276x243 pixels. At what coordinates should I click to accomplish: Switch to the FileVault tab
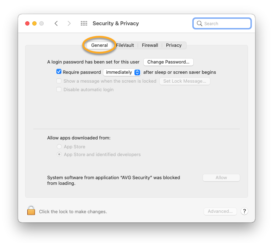pos(125,45)
